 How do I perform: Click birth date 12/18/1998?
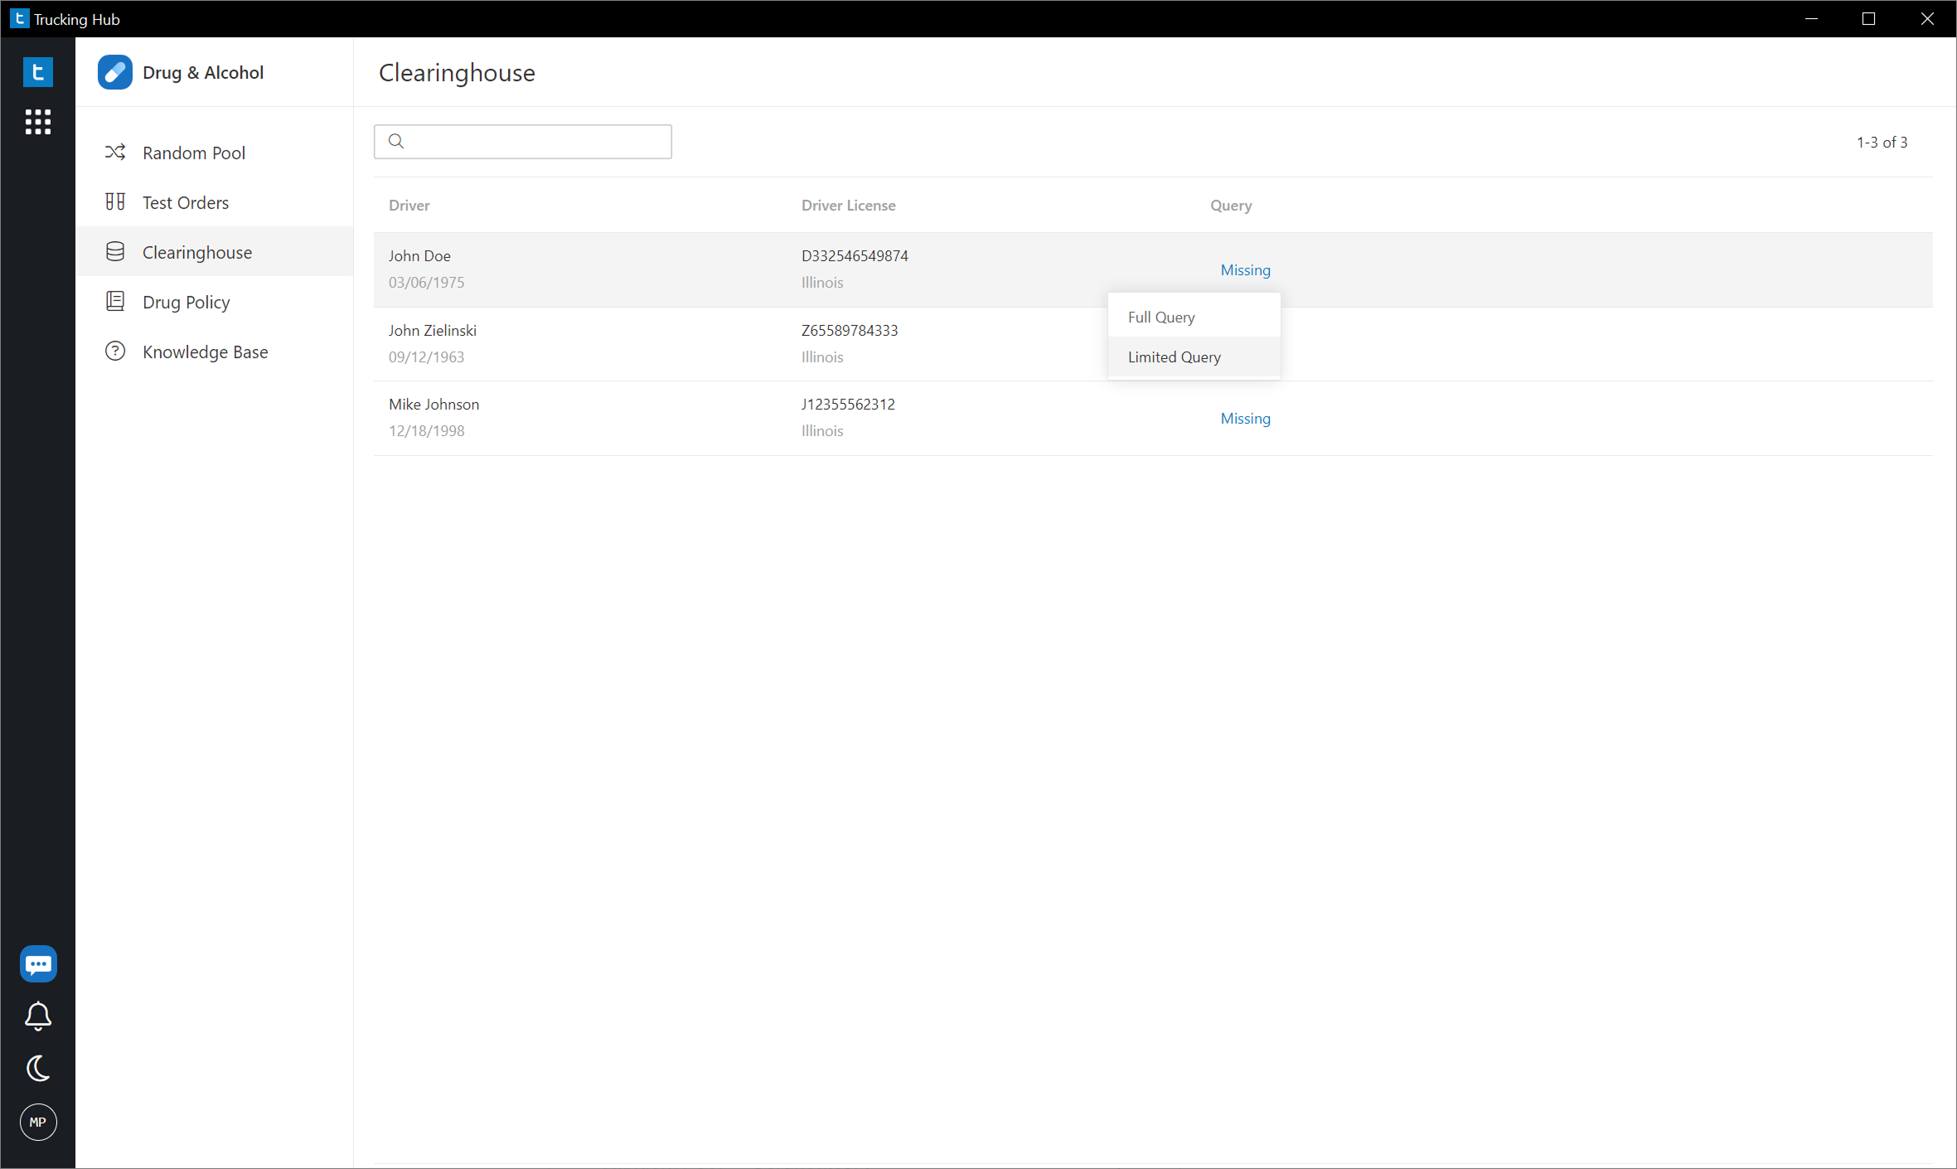tap(426, 430)
